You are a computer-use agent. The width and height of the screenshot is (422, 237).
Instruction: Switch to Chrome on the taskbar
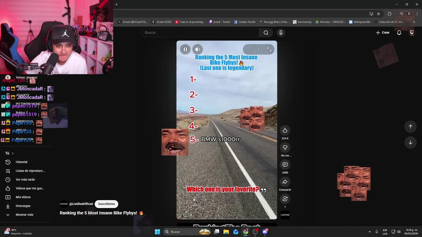pos(245,232)
